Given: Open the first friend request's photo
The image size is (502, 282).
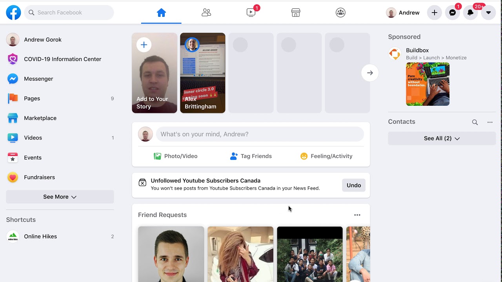Looking at the screenshot, I should [x=171, y=254].
